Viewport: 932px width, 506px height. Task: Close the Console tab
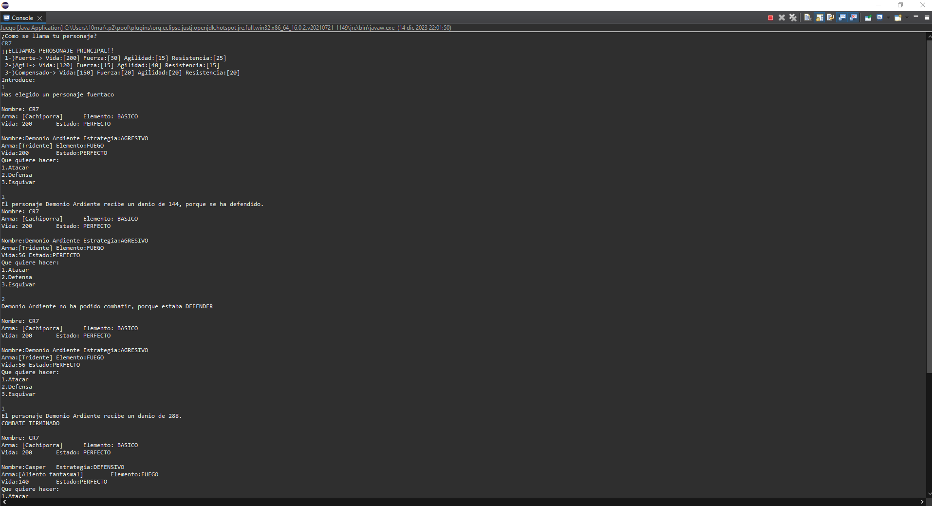point(40,18)
